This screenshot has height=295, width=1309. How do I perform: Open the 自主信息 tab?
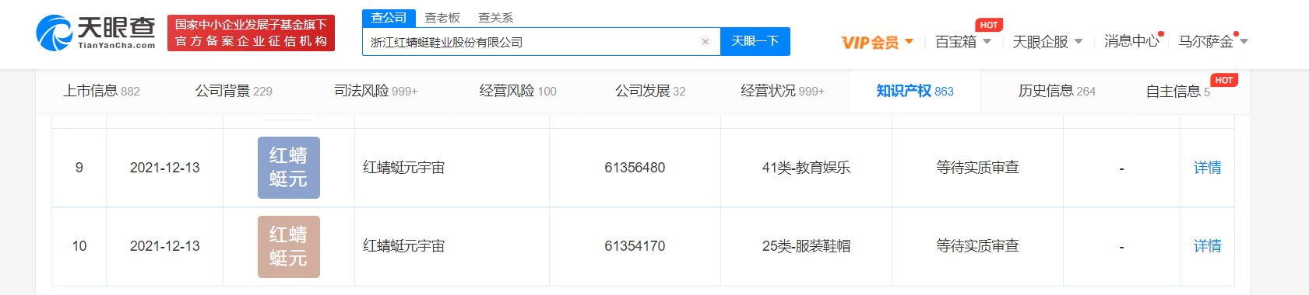click(x=1177, y=92)
